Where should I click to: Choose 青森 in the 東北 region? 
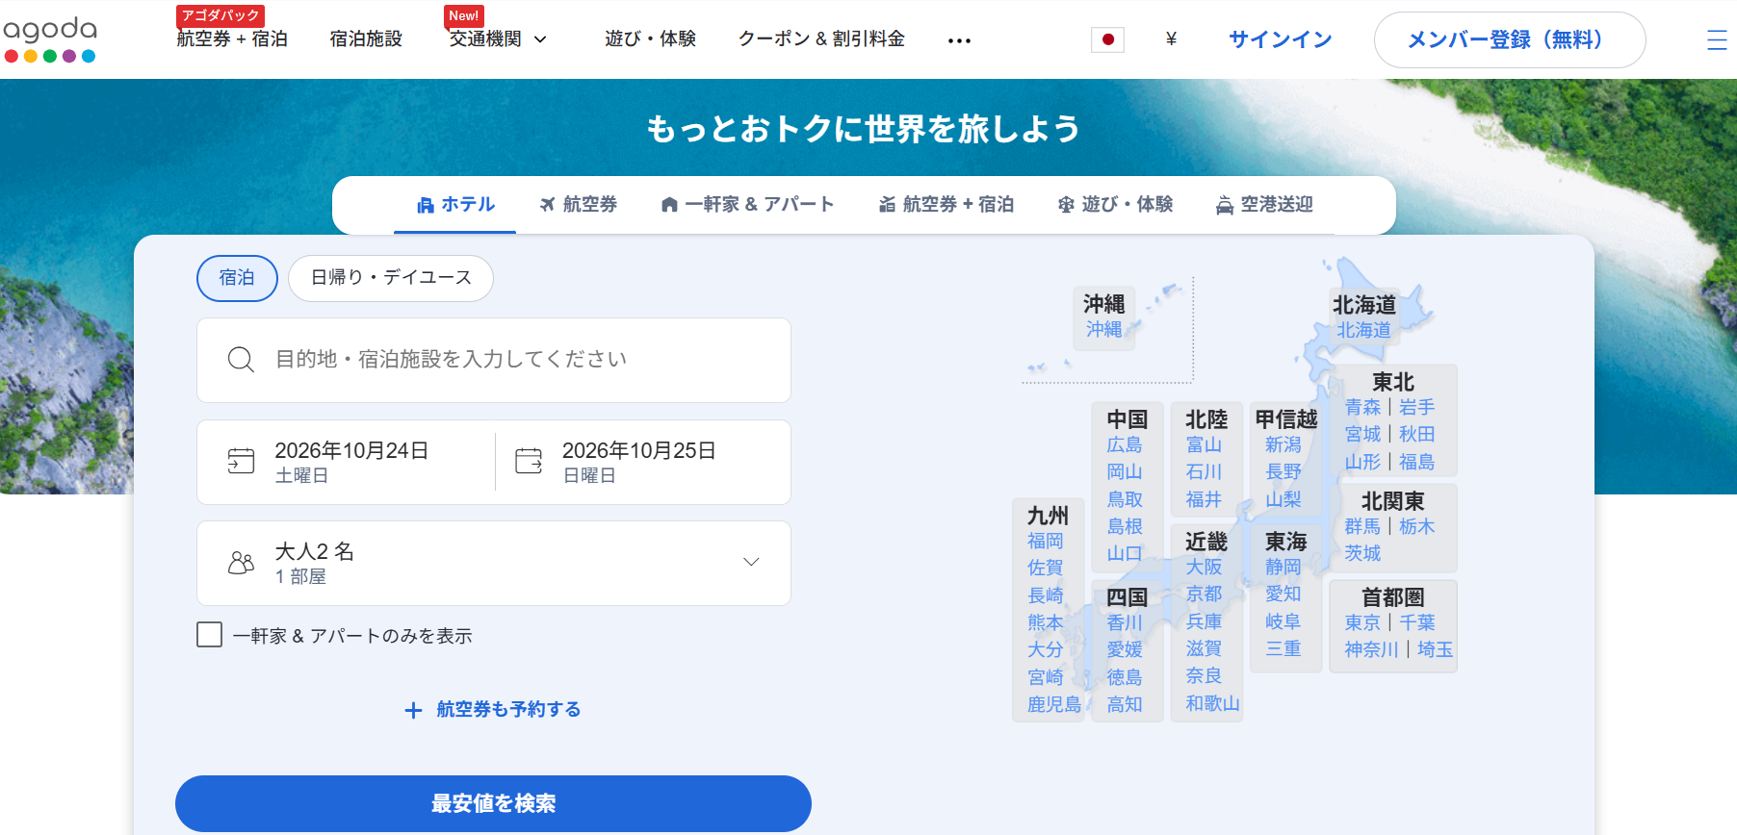pos(1362,408)
